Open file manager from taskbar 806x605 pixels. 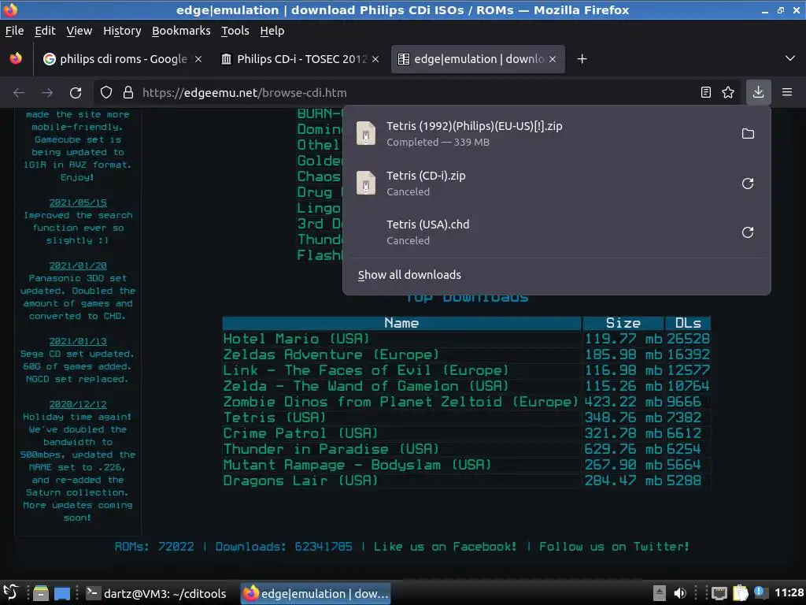pyautogui.click(x=41, y=594)
